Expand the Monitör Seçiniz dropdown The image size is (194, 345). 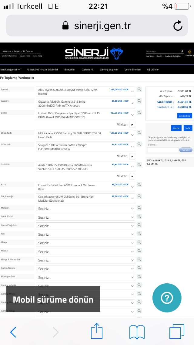click(85, 209)
